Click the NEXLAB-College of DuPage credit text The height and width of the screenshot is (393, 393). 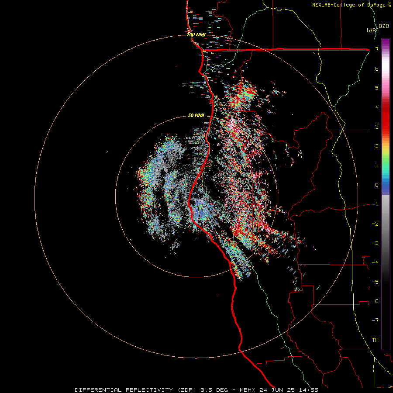348,5
